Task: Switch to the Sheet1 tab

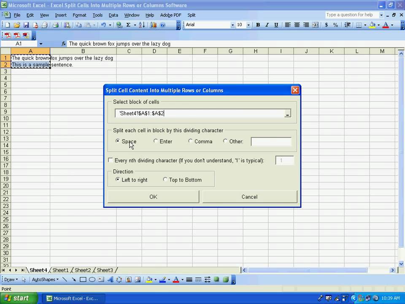Action: [60, 270]
